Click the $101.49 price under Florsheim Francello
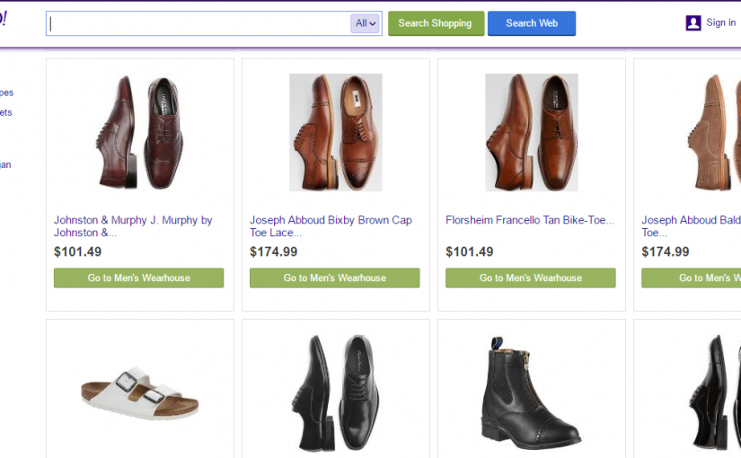Screen dimensions: 741x458 pos(469,252)
